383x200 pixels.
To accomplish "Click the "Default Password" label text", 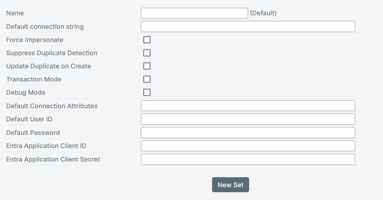I will [33, 133].
